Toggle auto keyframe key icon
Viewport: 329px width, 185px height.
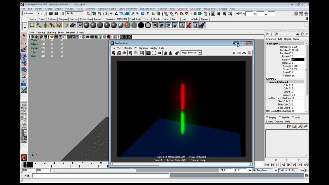(301, 170)
